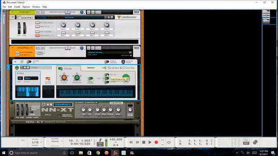
Task: Toggle Run Pattern Devices button
Action: [x=37, y=23]
